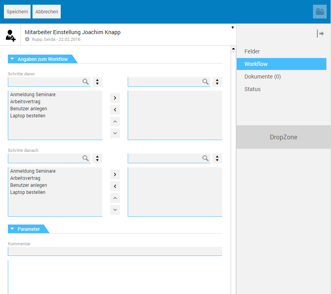Image resolution: width=331 pixels, height=294 pixels.
Task: Toggle sort order for Schritte davor right list
Action: tap(217, 82)
